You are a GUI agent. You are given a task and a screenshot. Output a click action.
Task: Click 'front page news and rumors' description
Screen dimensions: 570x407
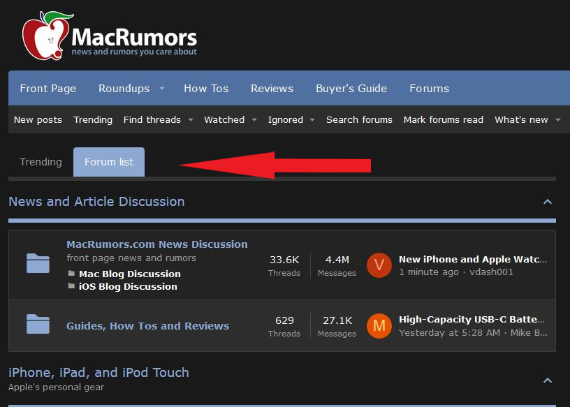(131, 258)
